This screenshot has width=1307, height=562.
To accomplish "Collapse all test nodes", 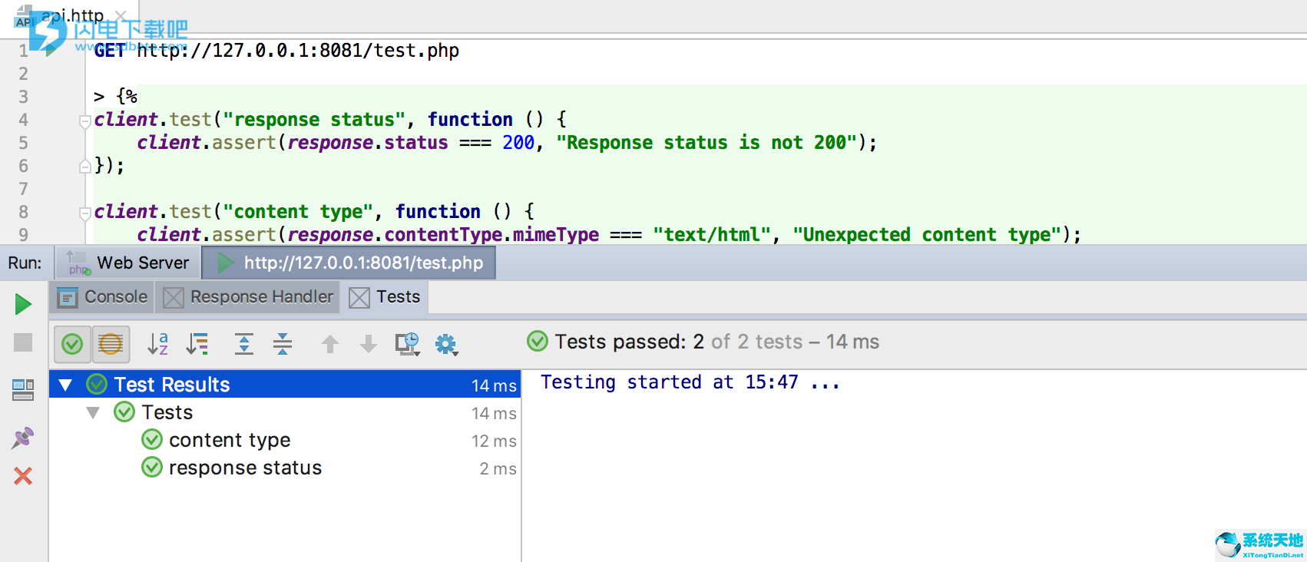I will [283, 344].
